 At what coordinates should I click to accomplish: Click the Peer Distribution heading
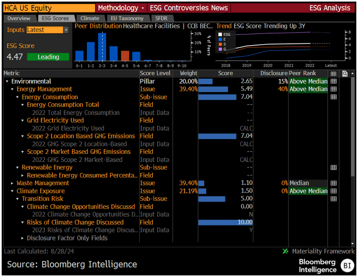[x=98, y=26]
